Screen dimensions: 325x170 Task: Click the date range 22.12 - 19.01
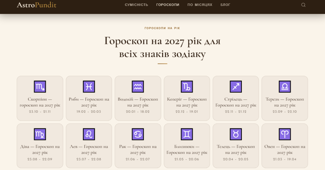(x=187, y=112)
